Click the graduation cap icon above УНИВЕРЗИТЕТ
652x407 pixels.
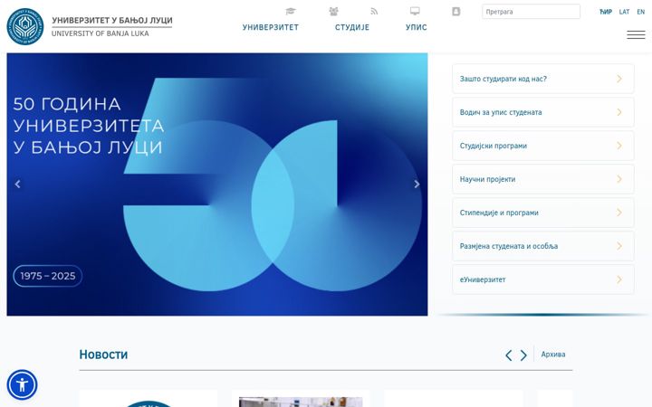(x=291, y=11)
